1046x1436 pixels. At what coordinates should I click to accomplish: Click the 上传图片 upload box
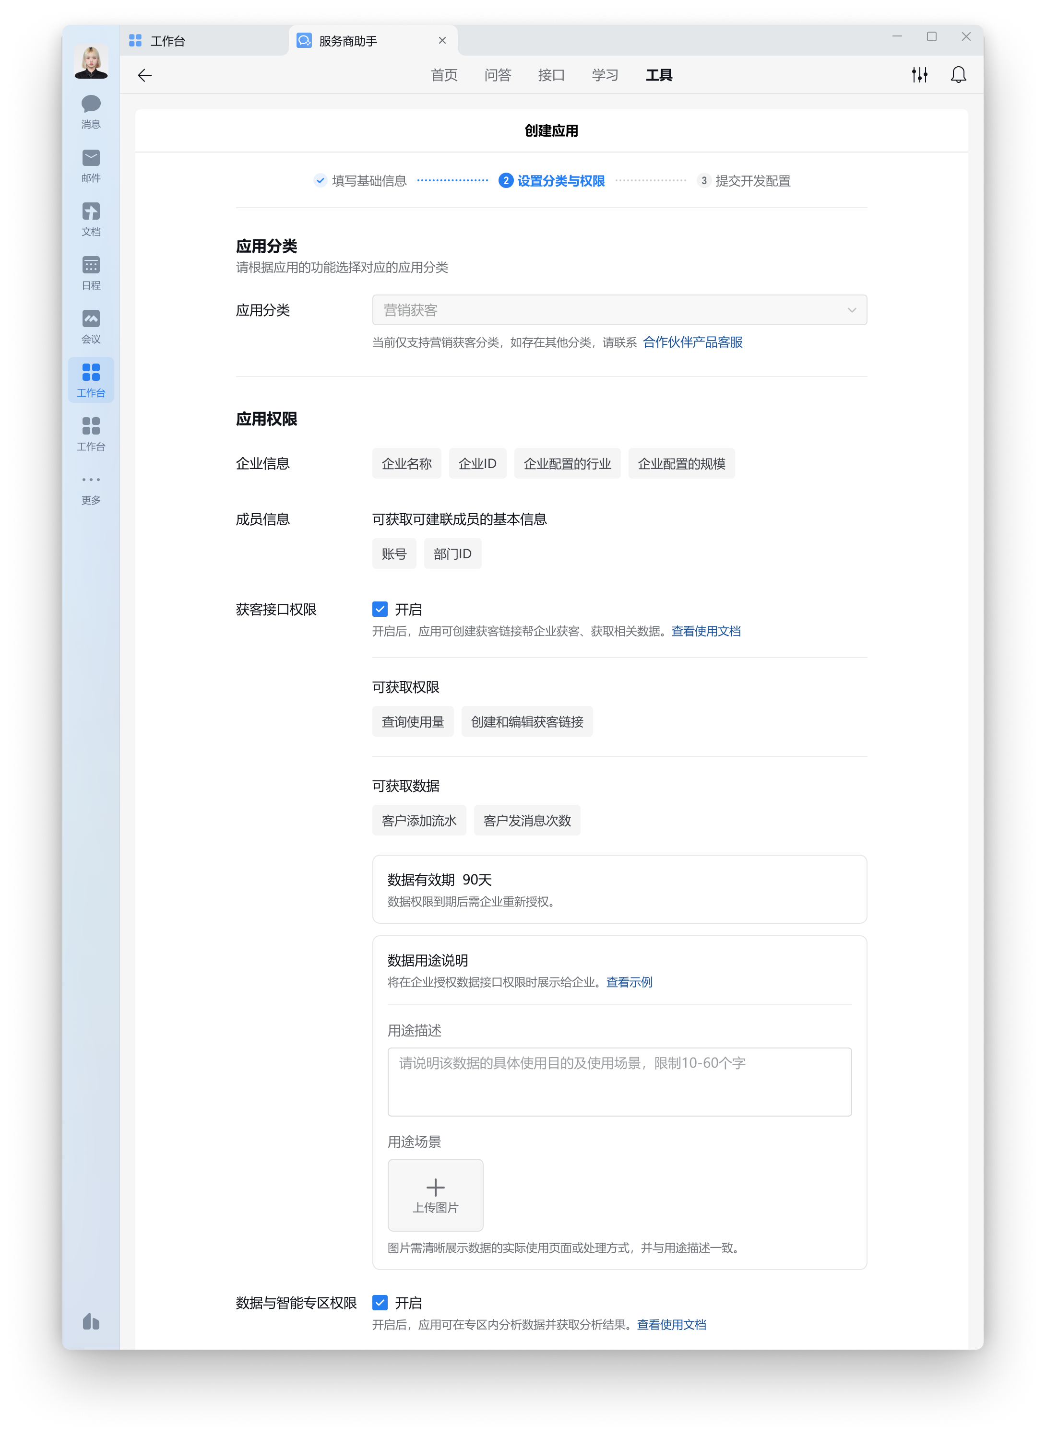click(435, 1194)
